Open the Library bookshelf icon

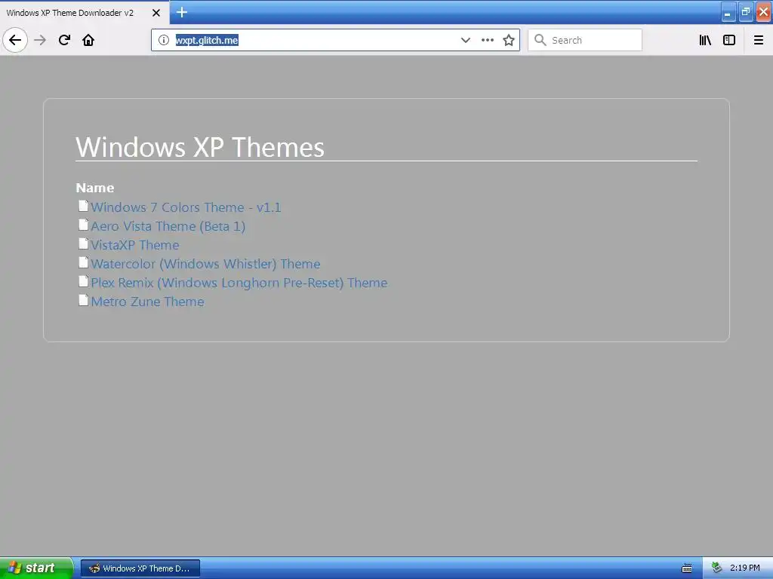[x=705, y=40]
